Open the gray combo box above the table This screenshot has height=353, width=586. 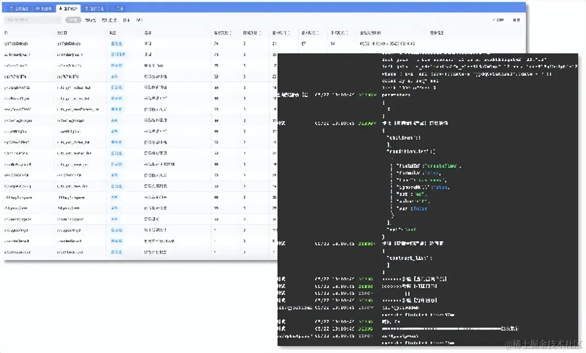32,20
